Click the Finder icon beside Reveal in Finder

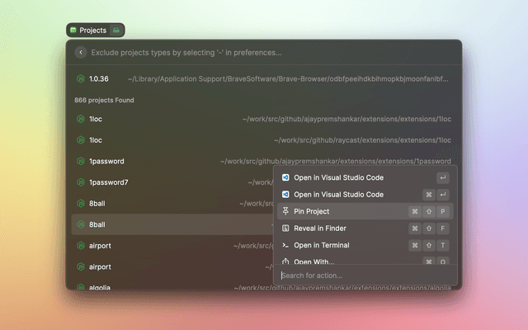285,229
